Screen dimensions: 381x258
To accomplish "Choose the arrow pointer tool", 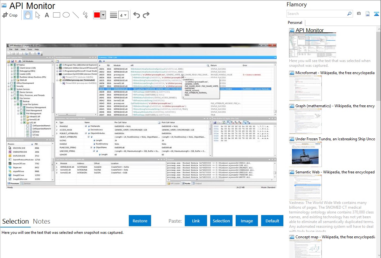I will pyautogui.click(x=38, y=15).
